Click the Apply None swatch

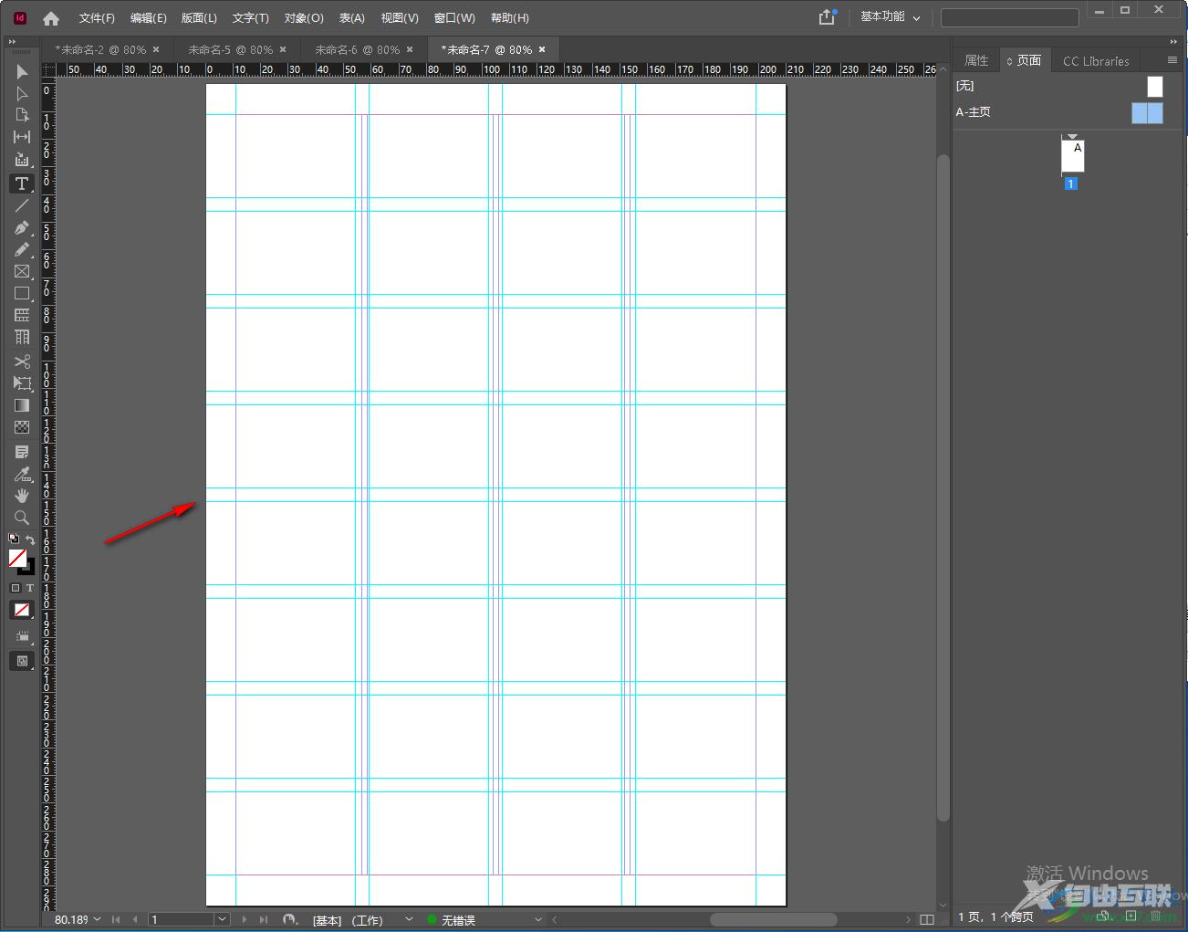click(22, 610)
